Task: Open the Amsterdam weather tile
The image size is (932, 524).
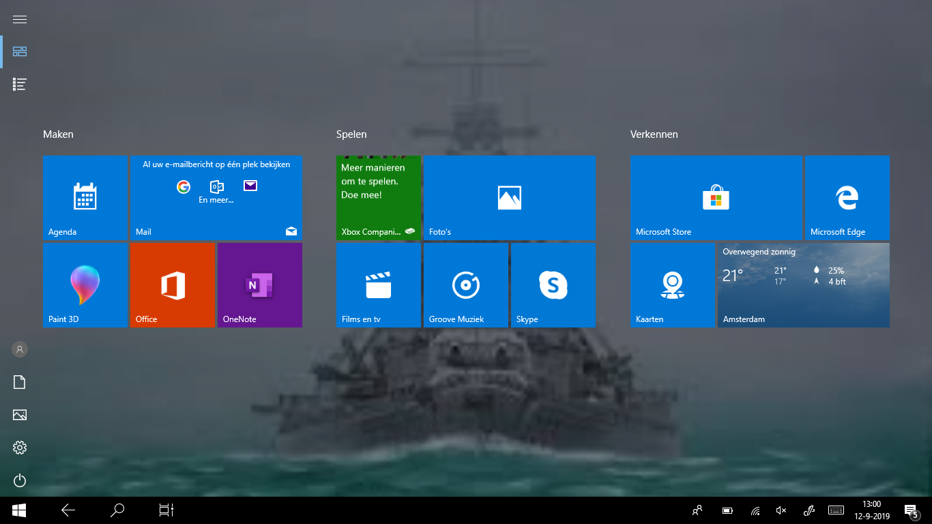Action: pyautogui.click(x=803, y=285)
